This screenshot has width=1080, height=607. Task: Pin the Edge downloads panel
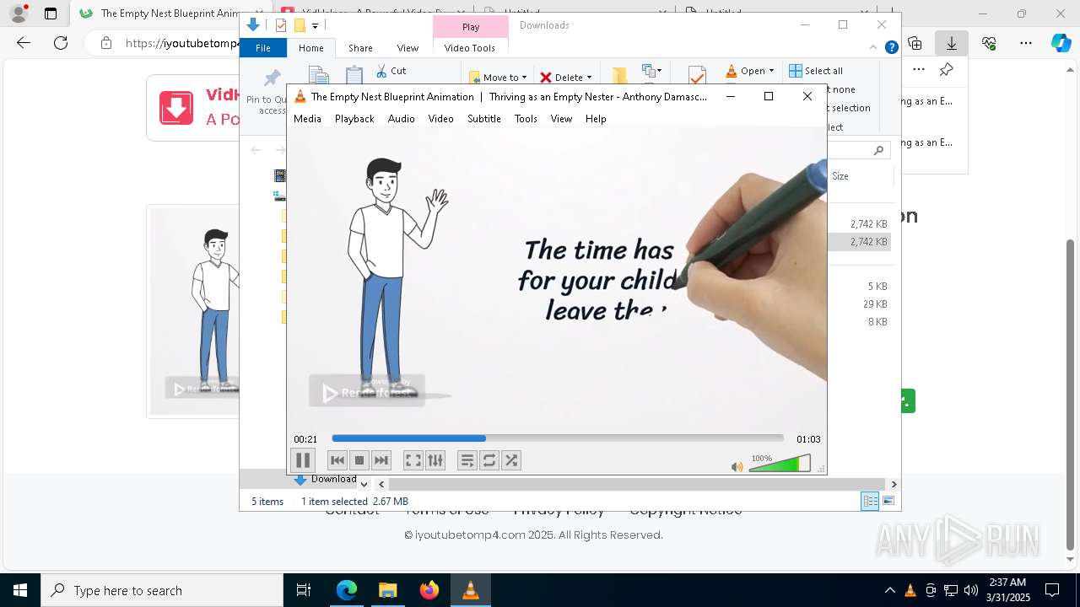tap(947, 70)
